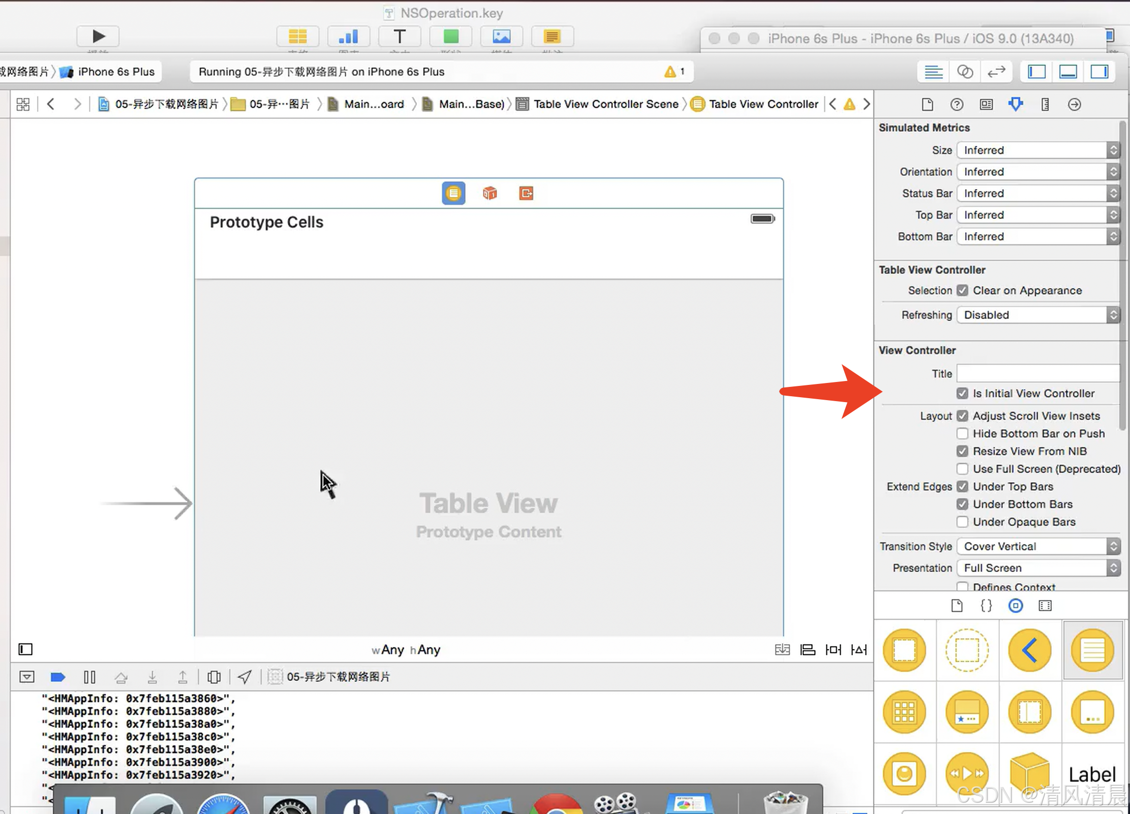Open the Connections inspector tab
The image size is (1130, 814).
tap(1074, 104)
